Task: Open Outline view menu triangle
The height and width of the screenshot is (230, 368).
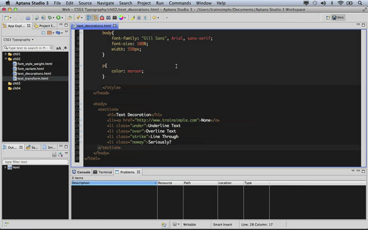Action: 66,153
